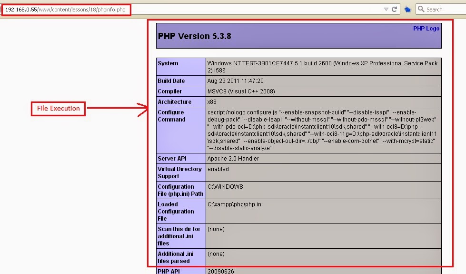Select the Virtual Directory Support label
The height and width of the screenshot is (274, 466).
(179, 173)
